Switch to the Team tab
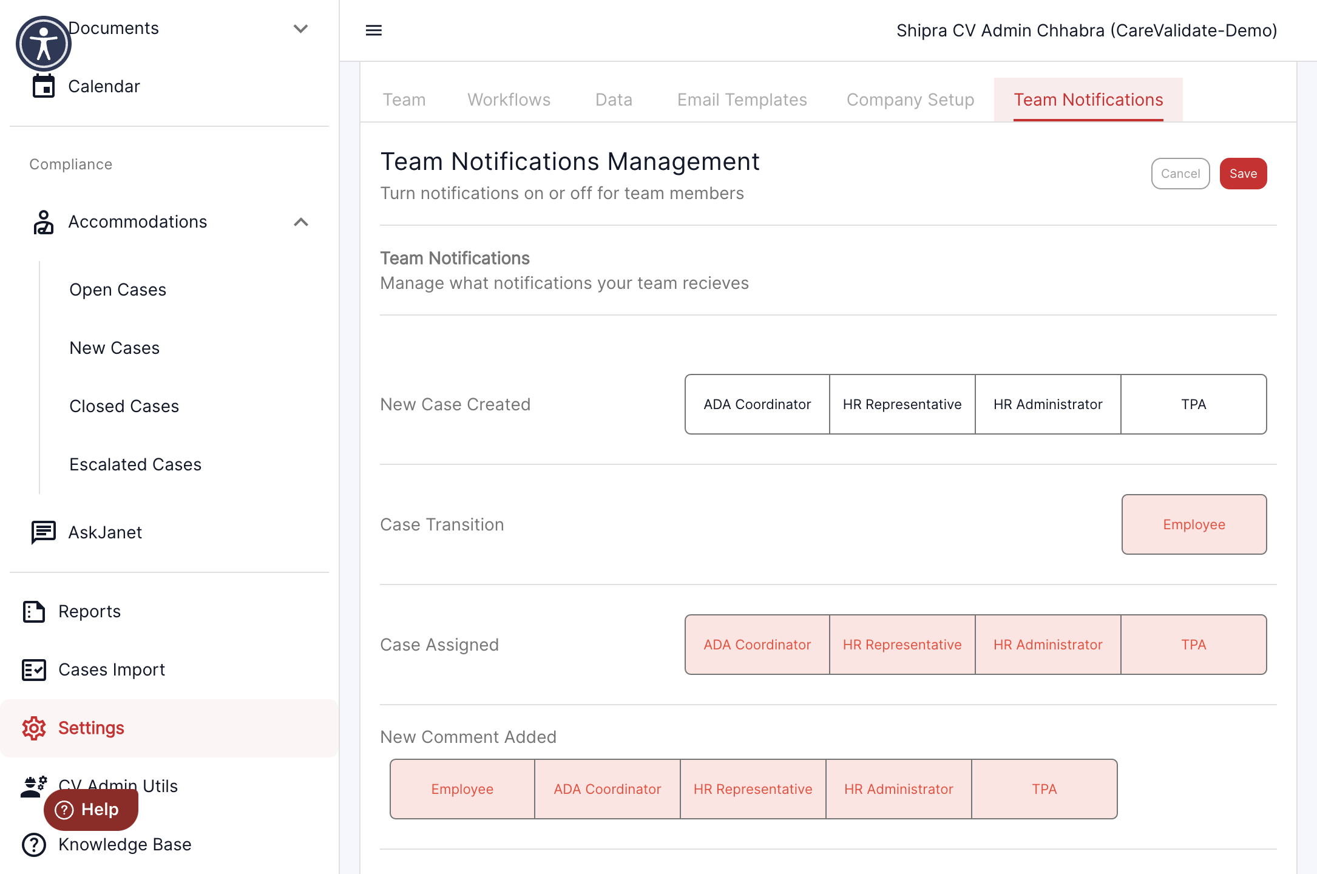 pyautogui.click(x=404, y=100)
